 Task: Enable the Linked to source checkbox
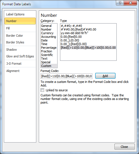[x=42, y=90]
